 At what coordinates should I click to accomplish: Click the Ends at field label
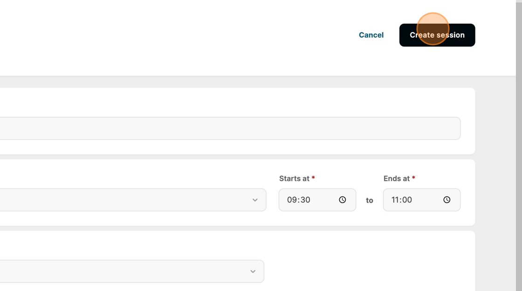(396, 179)
